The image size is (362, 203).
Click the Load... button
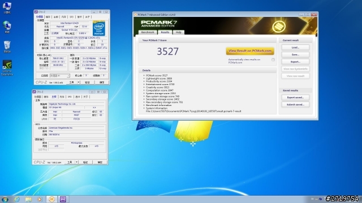295,47
